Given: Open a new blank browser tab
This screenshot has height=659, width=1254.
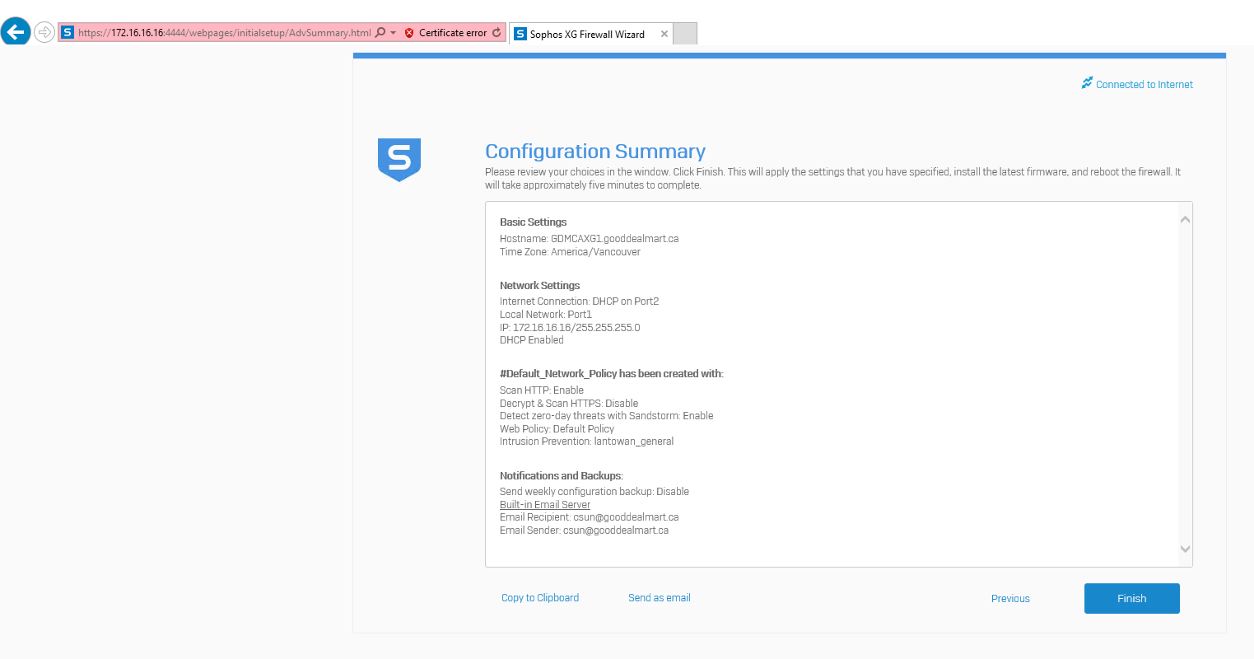Looking at the screenshot, I should point(685,34).
